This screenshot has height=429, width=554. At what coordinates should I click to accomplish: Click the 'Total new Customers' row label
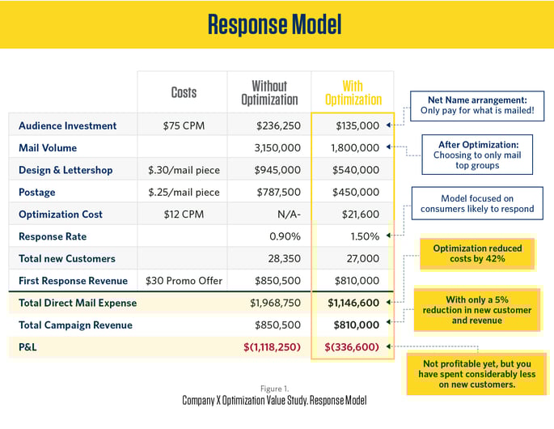click(67, 258)
